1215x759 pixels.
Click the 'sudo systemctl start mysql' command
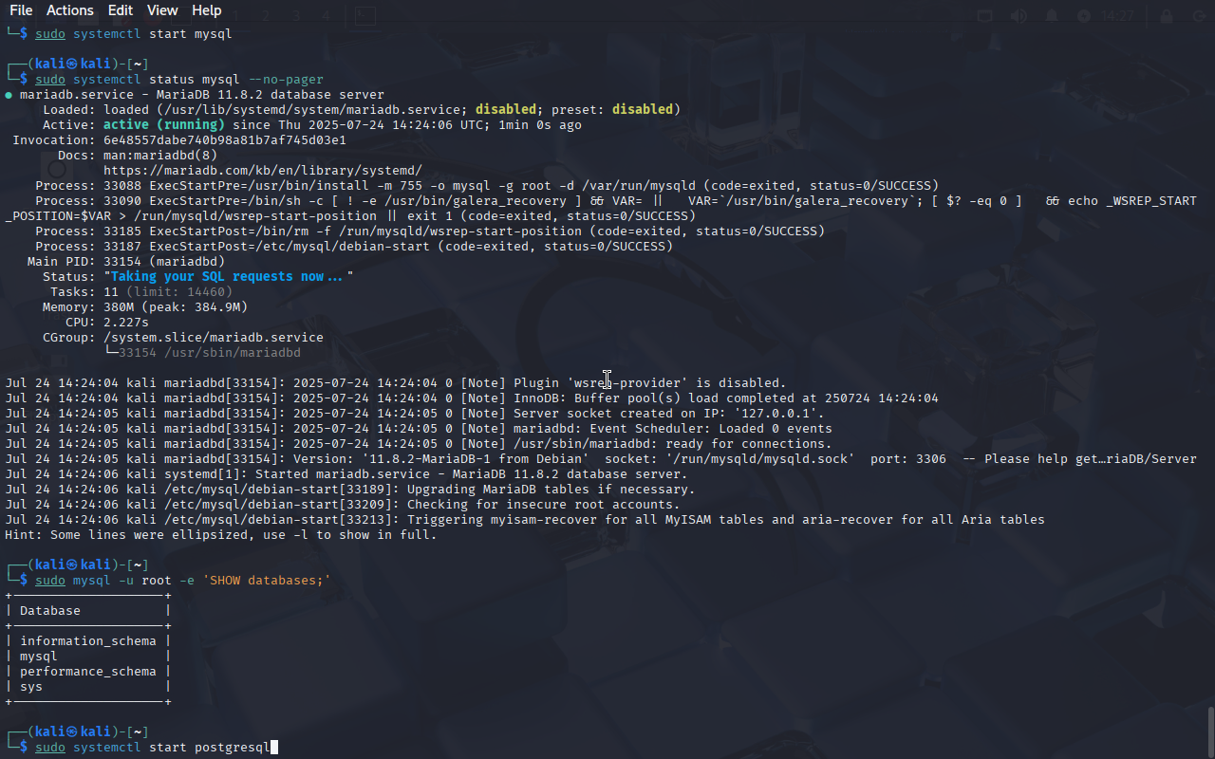point(134,34)
